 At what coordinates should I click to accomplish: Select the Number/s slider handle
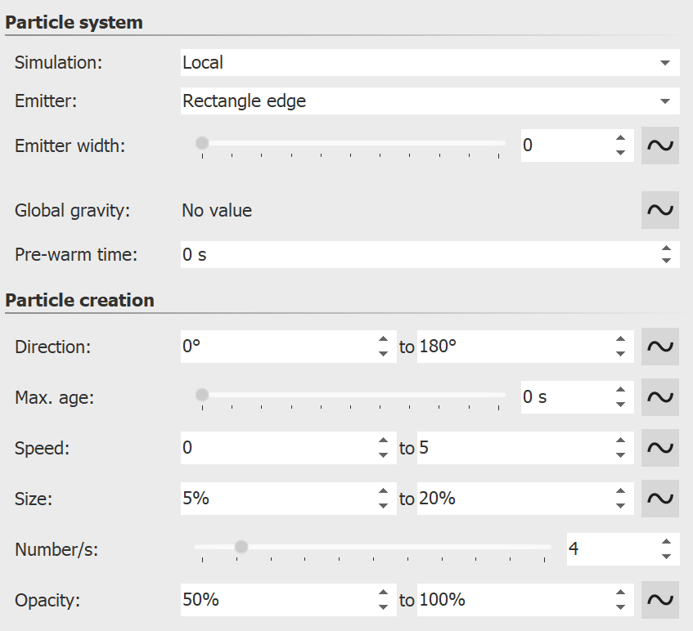[x=242, y=545]
